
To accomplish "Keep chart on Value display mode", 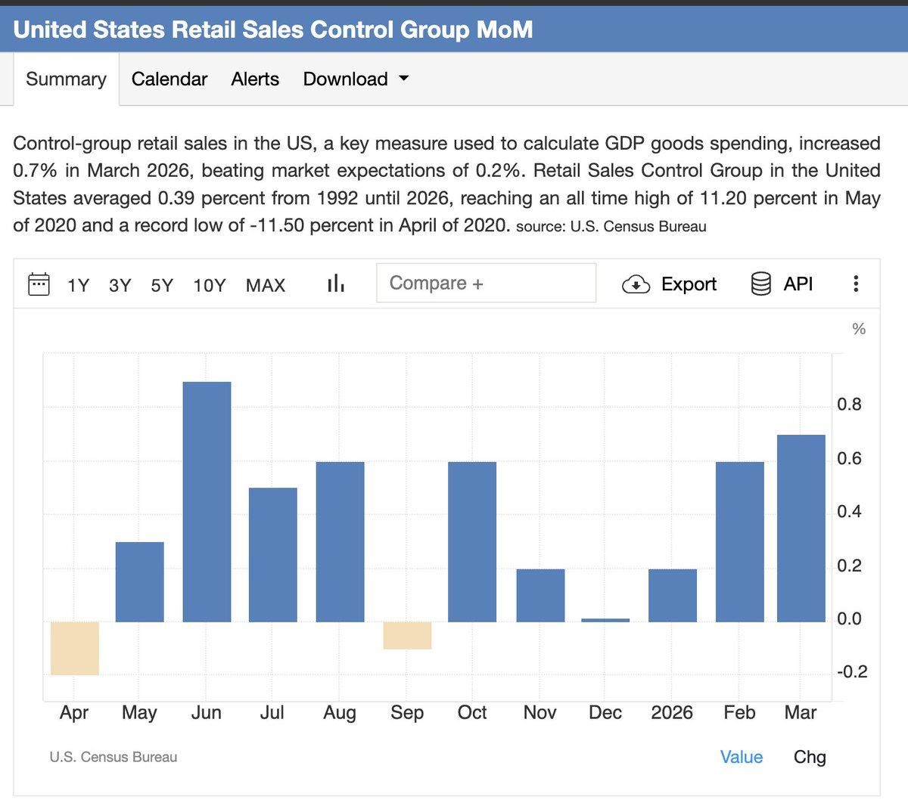I will pyautogui.click(x=741, y=757).
